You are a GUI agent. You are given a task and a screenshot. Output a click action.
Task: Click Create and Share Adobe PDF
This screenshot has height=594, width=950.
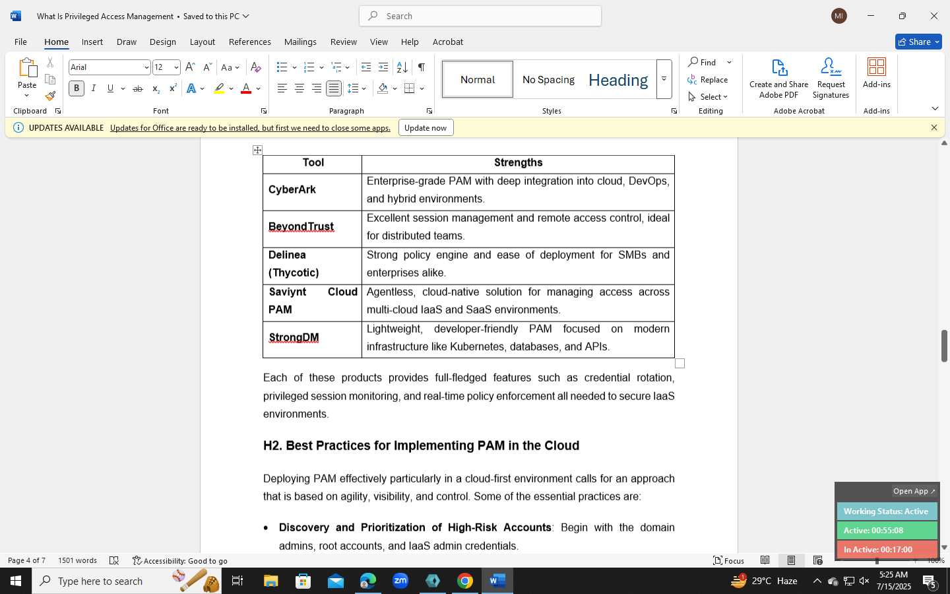779,79
